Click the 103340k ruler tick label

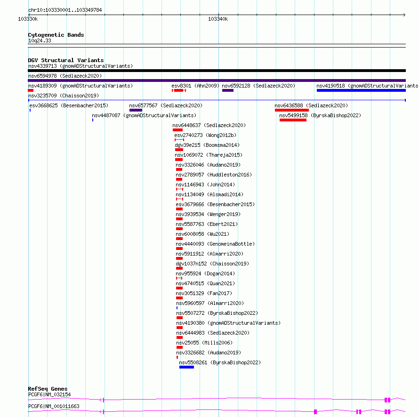tap(218, 19)
